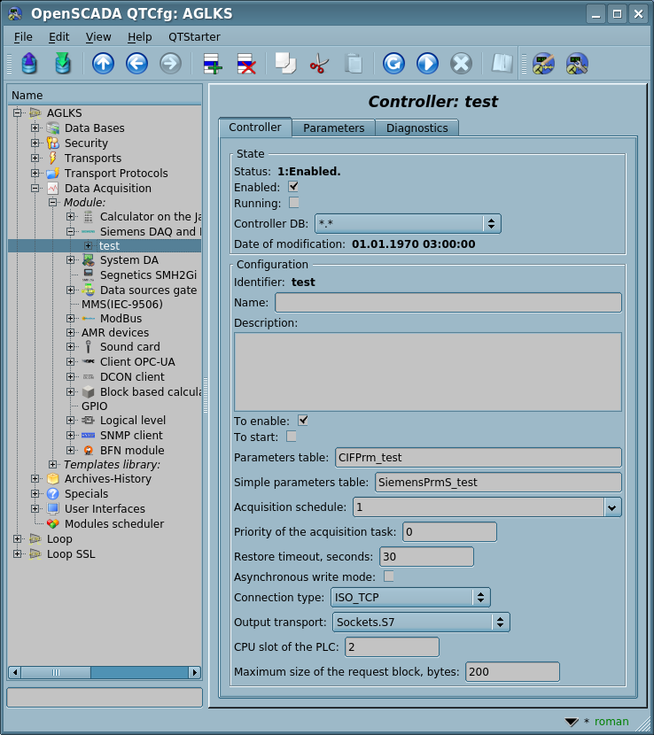Click the Add item toolbar icon
This screenshot has width=654, height=735.
pos(212,64)
